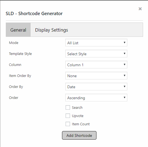Open the All List mode dropdown
This screenshot has height=147, width=148.
(x=96, y=43)
